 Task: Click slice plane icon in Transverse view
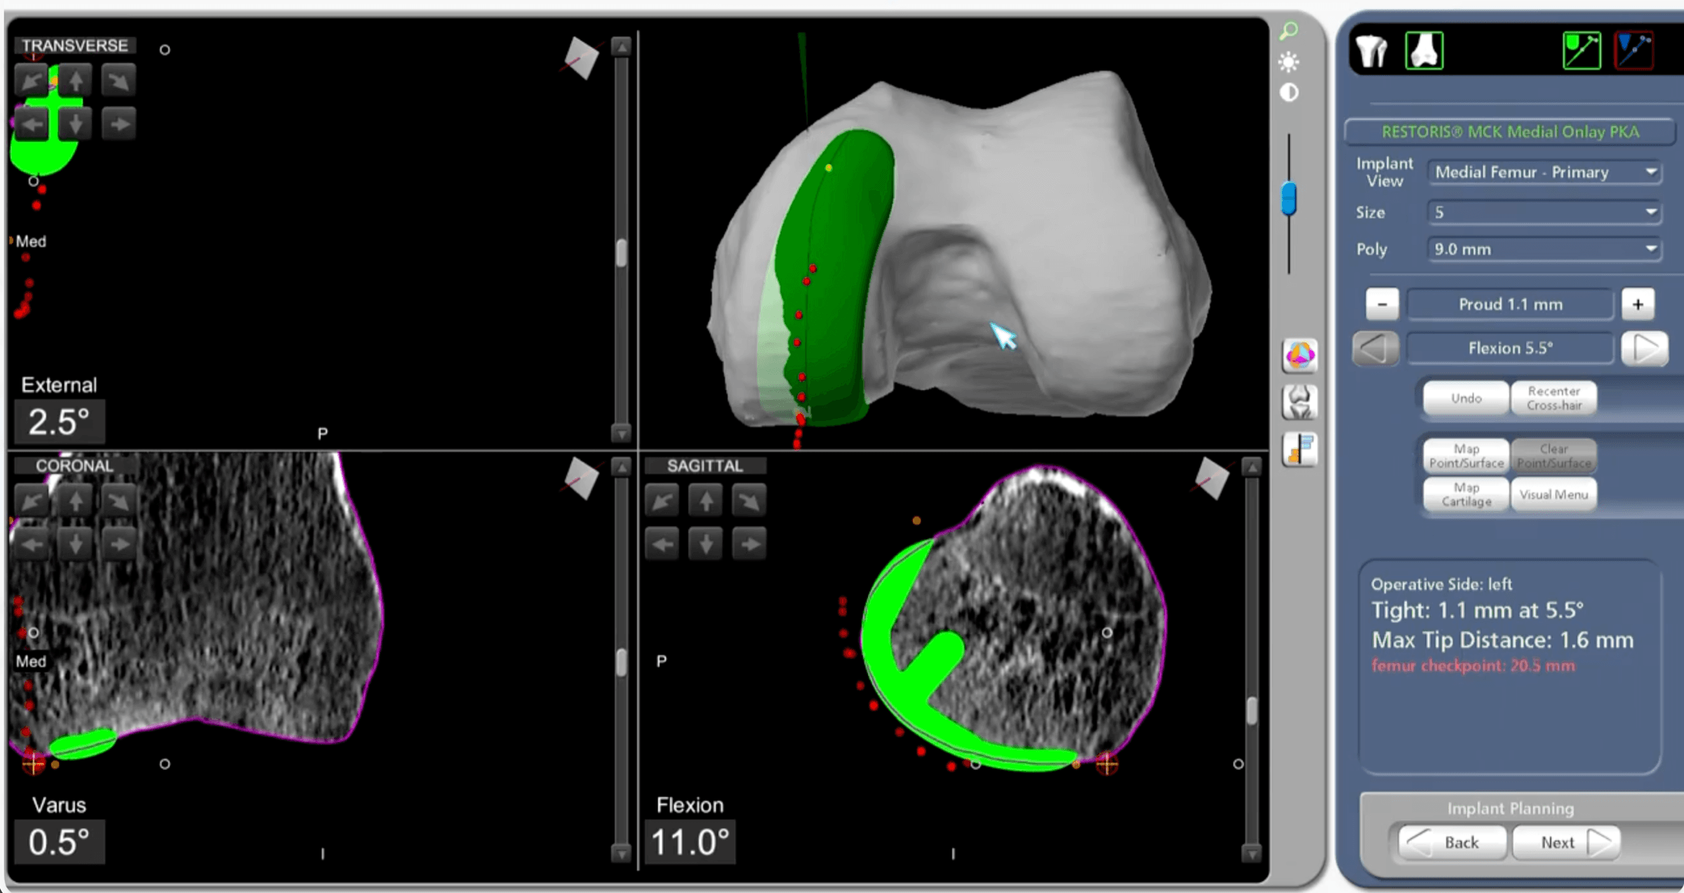pos(581,58)
